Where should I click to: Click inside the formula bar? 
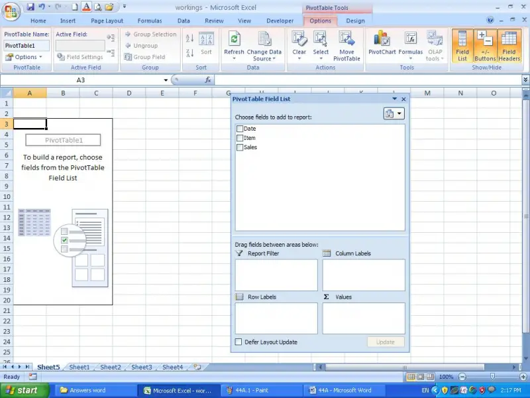coord(368,80)
